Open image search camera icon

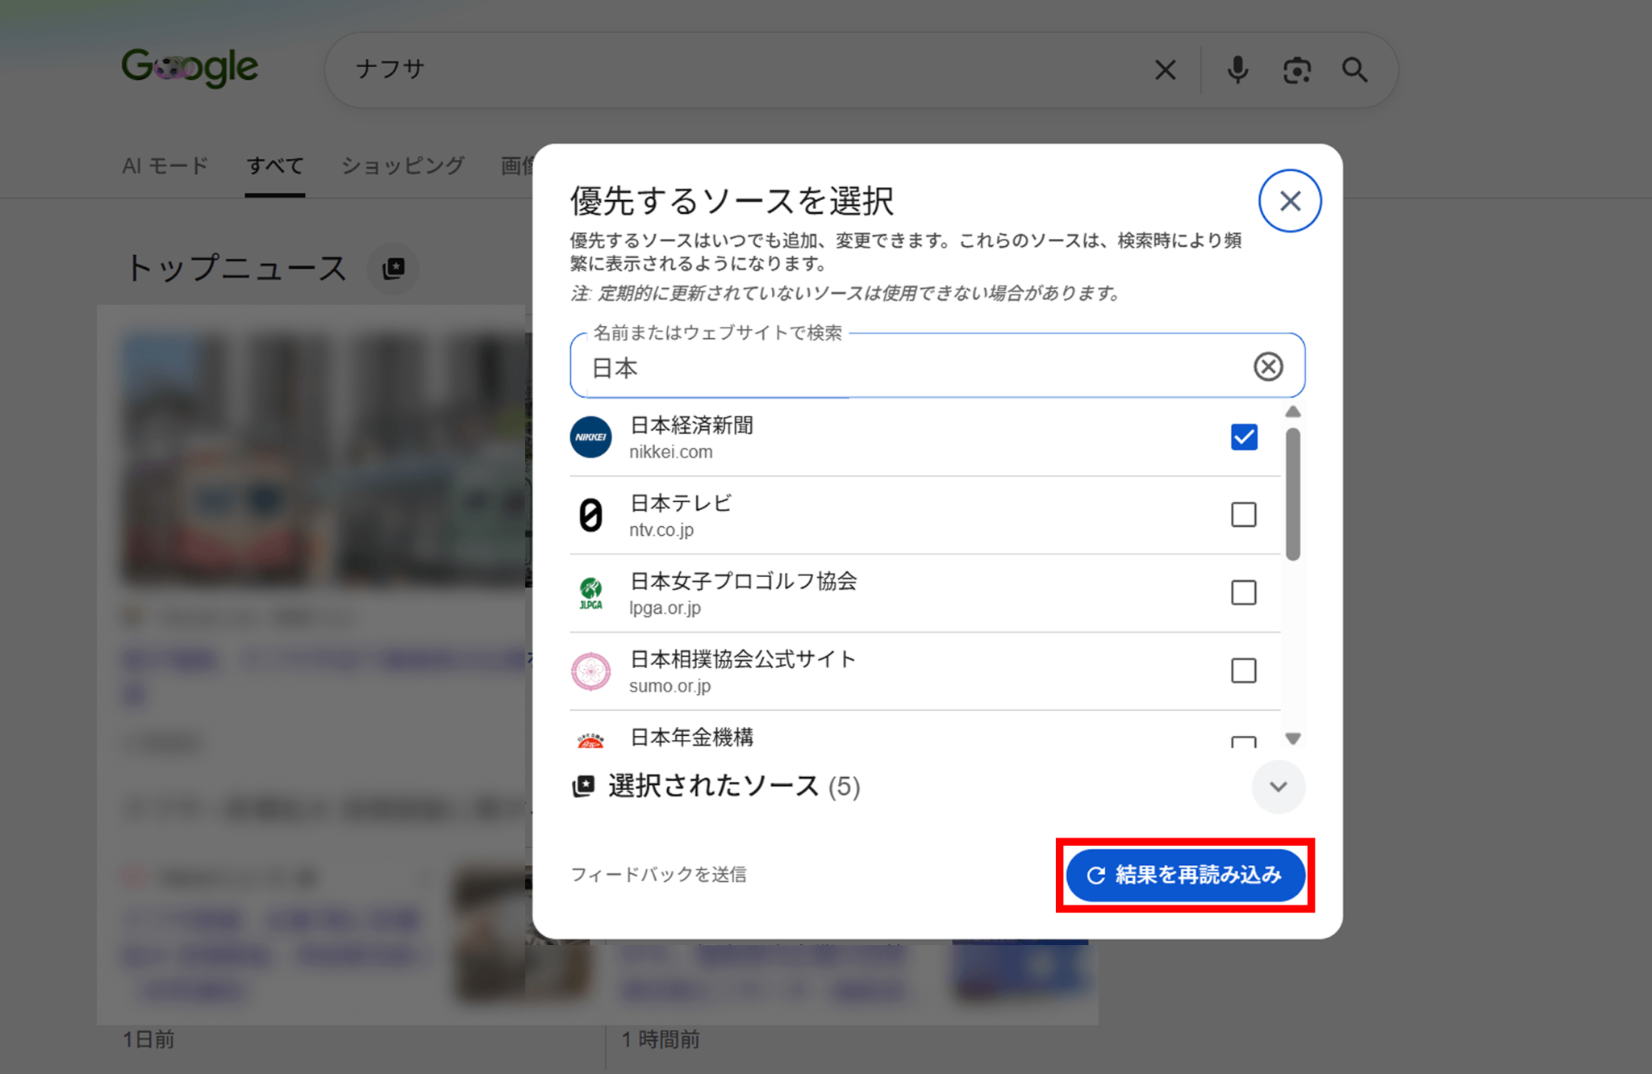[1296, 70]
